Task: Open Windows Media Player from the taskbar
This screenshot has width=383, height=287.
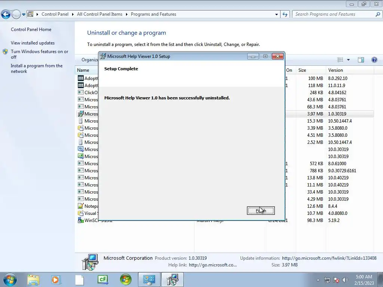Action: click(56, 280)
